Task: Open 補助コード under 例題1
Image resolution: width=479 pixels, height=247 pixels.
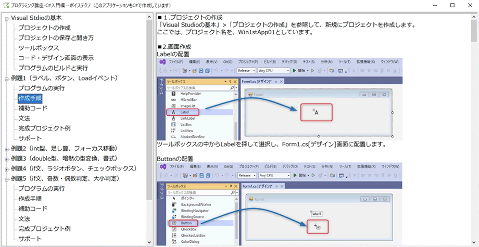Action: pos(33,108)
